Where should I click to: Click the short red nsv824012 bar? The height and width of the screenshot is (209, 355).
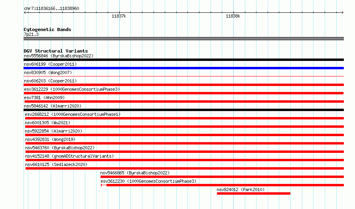click(x=254, y=193)
